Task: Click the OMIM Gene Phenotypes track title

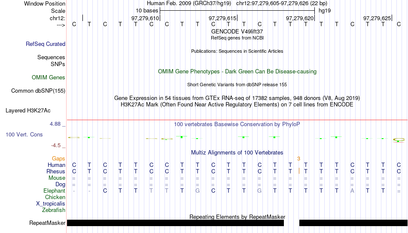Action: coord(237,72)
